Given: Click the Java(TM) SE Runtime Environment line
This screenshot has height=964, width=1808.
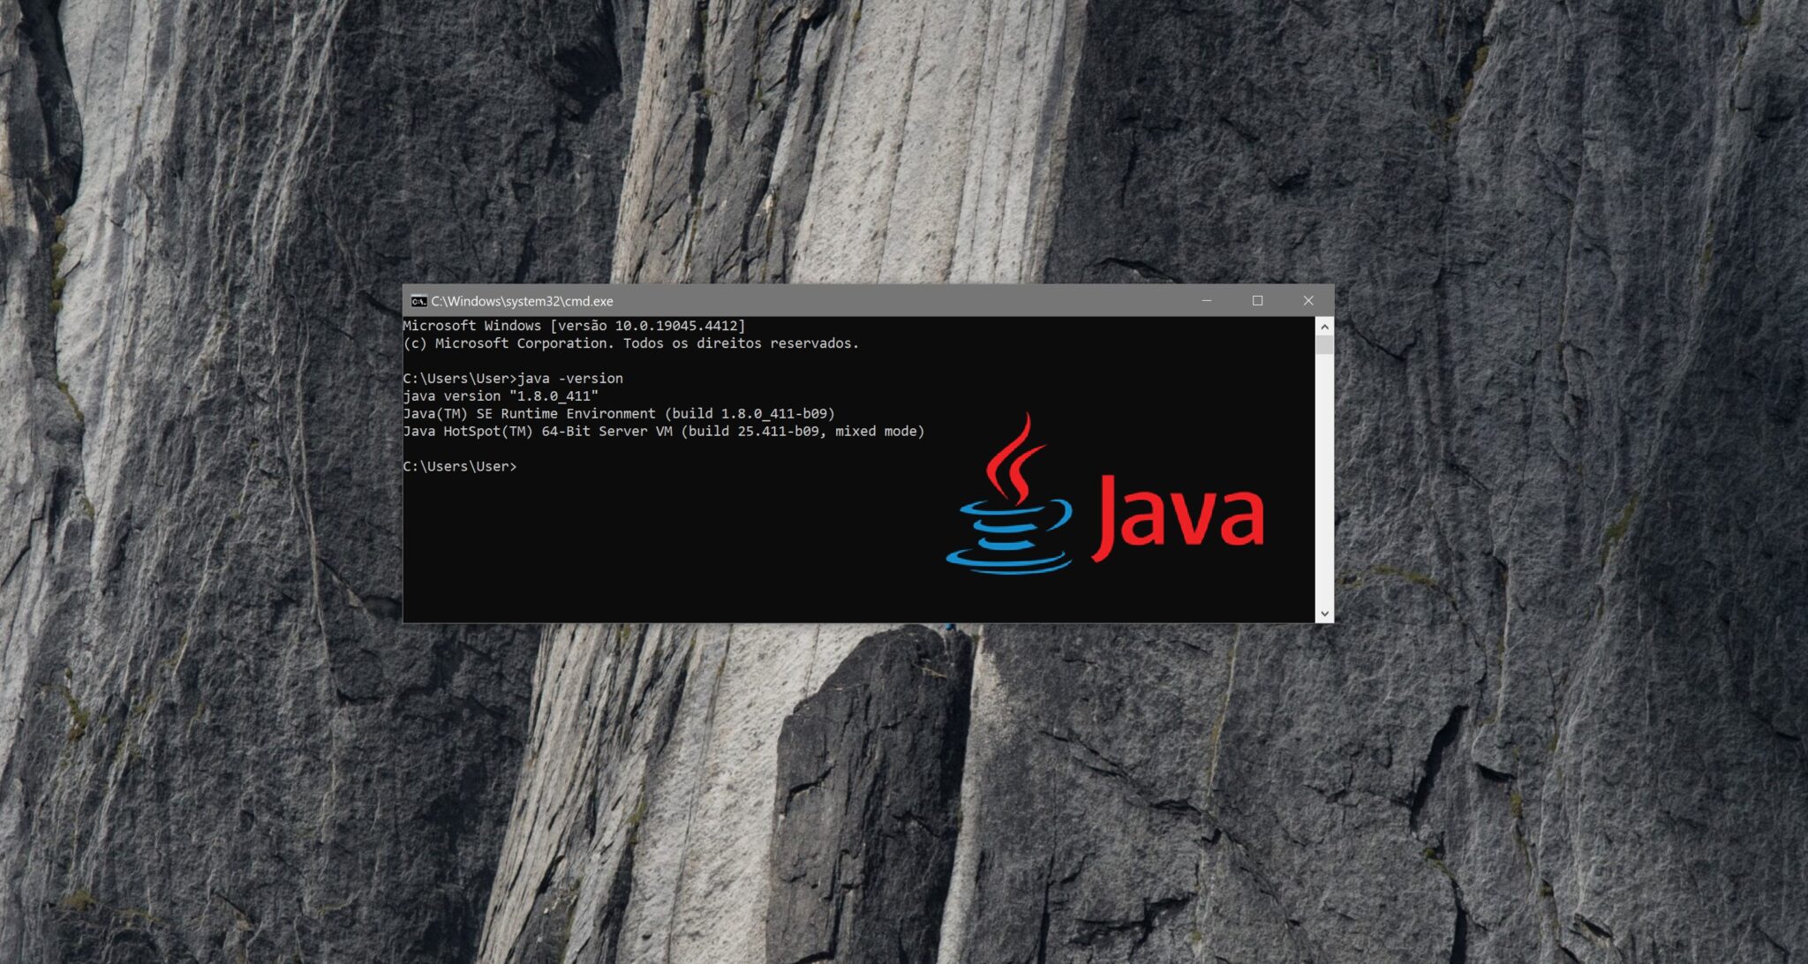Looking at the screenshot, I should [619, 413].
